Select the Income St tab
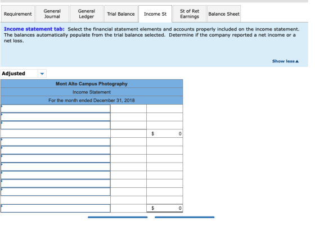315x225 pixels. coord(155,14)
